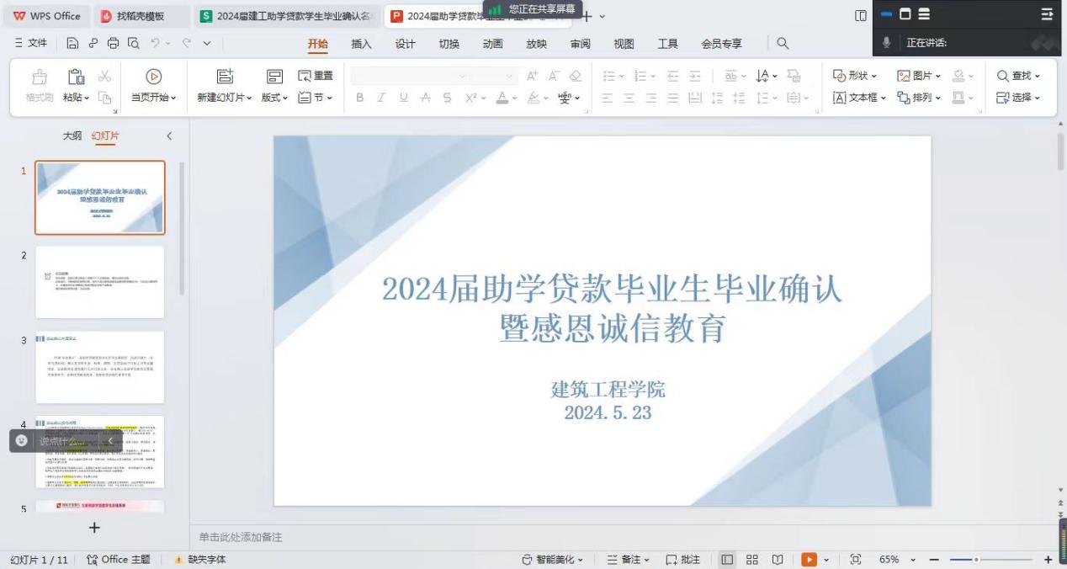The height and width of the screenshot is (569, 1067).
Task: Click the New Slide (新建幻灯片) icon
Action: 225,77
